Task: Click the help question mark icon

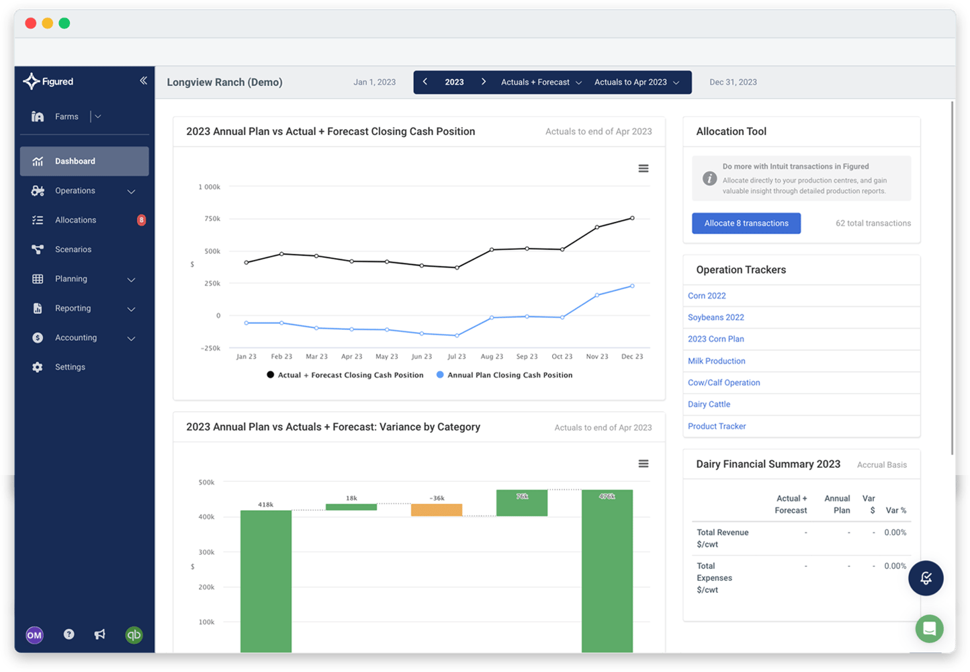Action: [69, 634]
